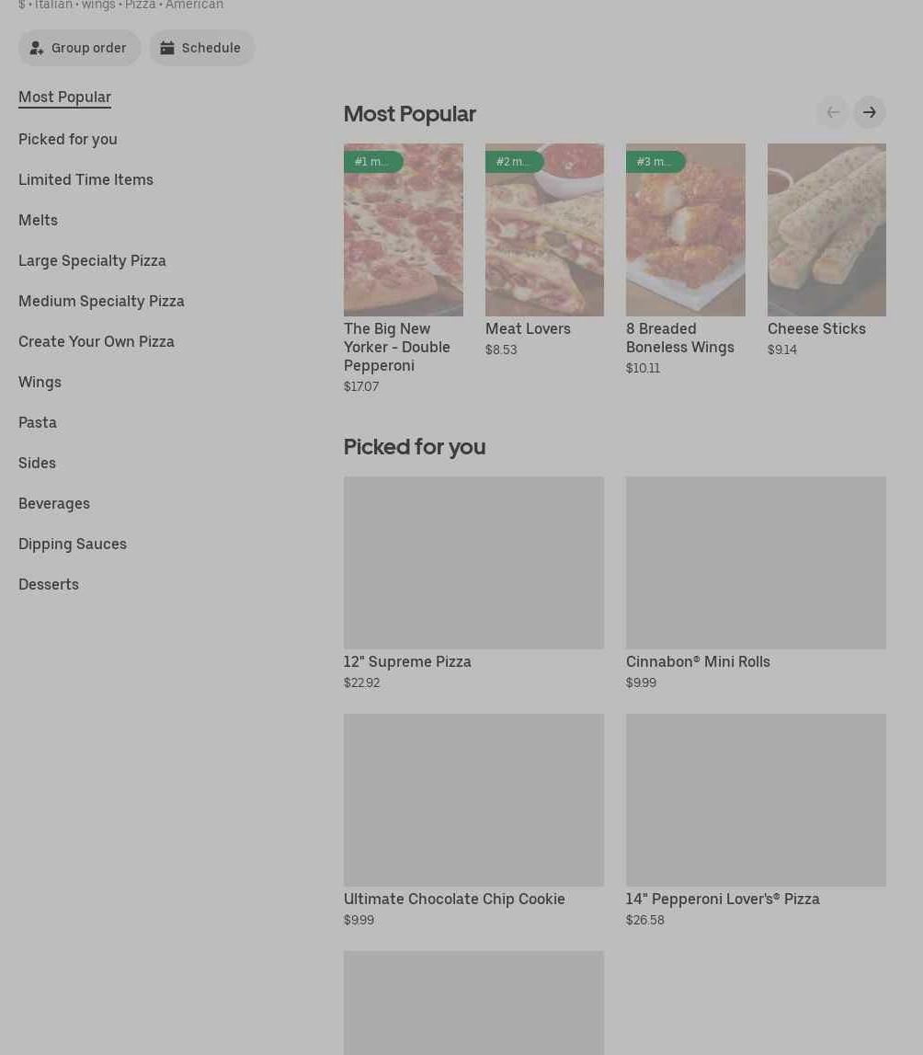Open the 12" Supreme Pizza image placeholder
Screen dimensions: 923x1055
(474, 563)
